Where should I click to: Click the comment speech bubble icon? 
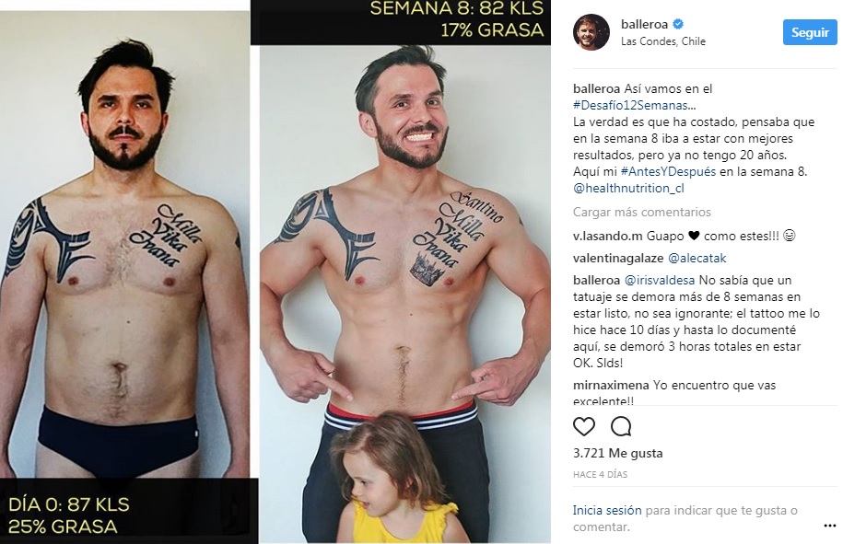621,426
